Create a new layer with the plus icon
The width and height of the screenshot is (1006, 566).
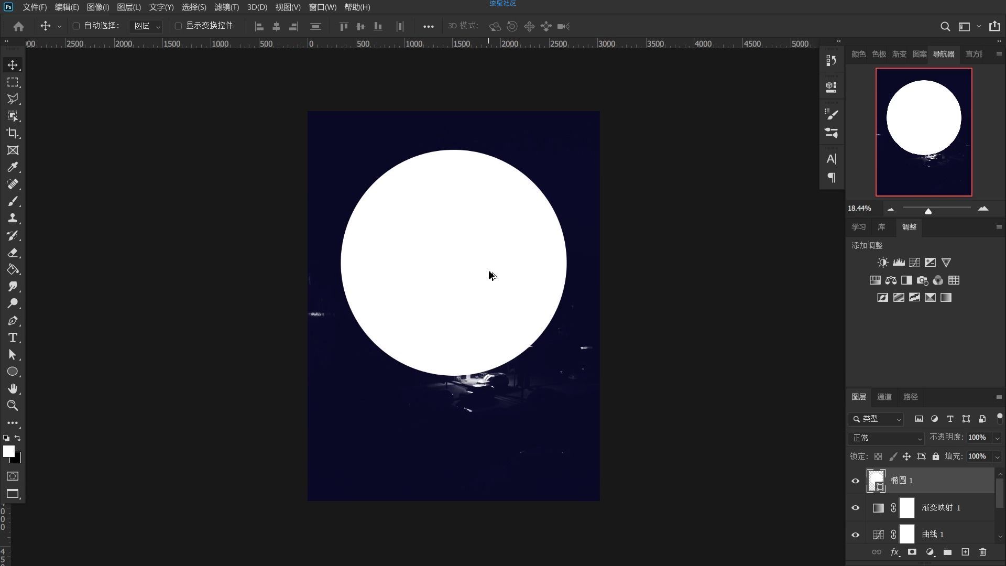click(965, 552)
